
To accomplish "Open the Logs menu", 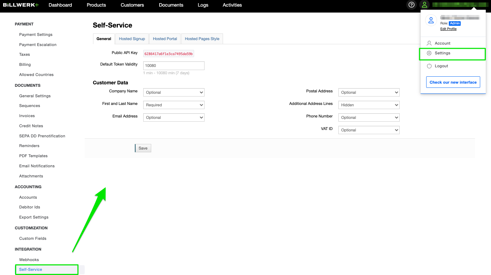I will point(203,5).
